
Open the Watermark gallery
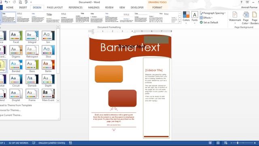pyautogui.click(x=235, y=18)
